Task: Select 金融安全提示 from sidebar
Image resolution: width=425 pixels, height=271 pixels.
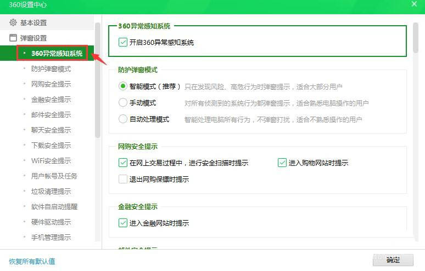Action: click(51, 100)
